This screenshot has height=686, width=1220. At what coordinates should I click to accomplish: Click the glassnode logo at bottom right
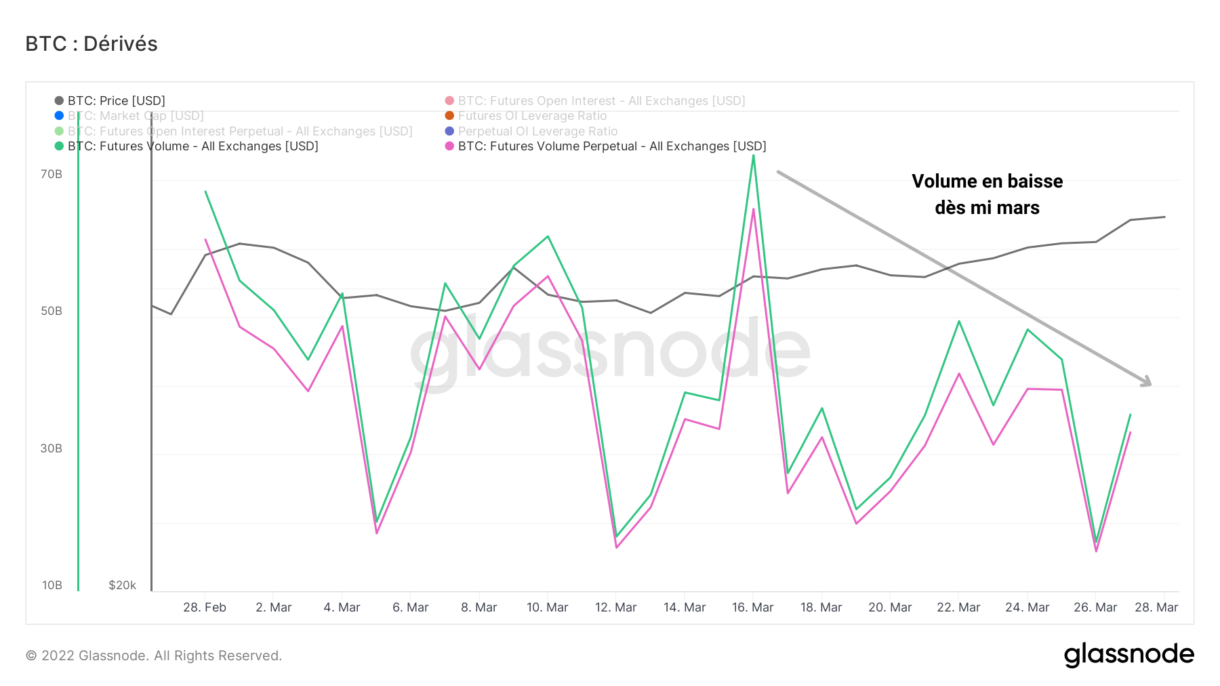click(1128, 655)
